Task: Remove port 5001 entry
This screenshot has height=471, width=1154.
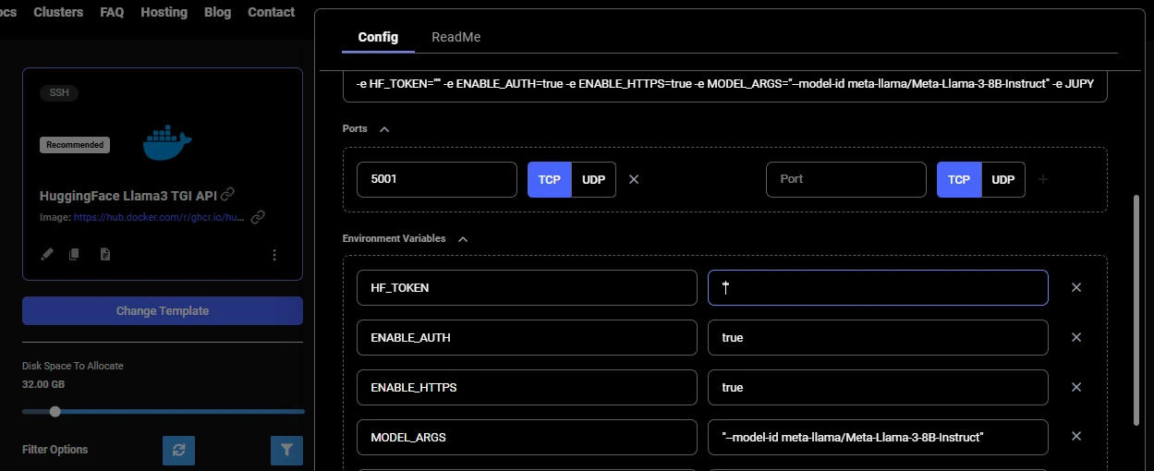Action: pyautogui.click(x=634, y=179)
